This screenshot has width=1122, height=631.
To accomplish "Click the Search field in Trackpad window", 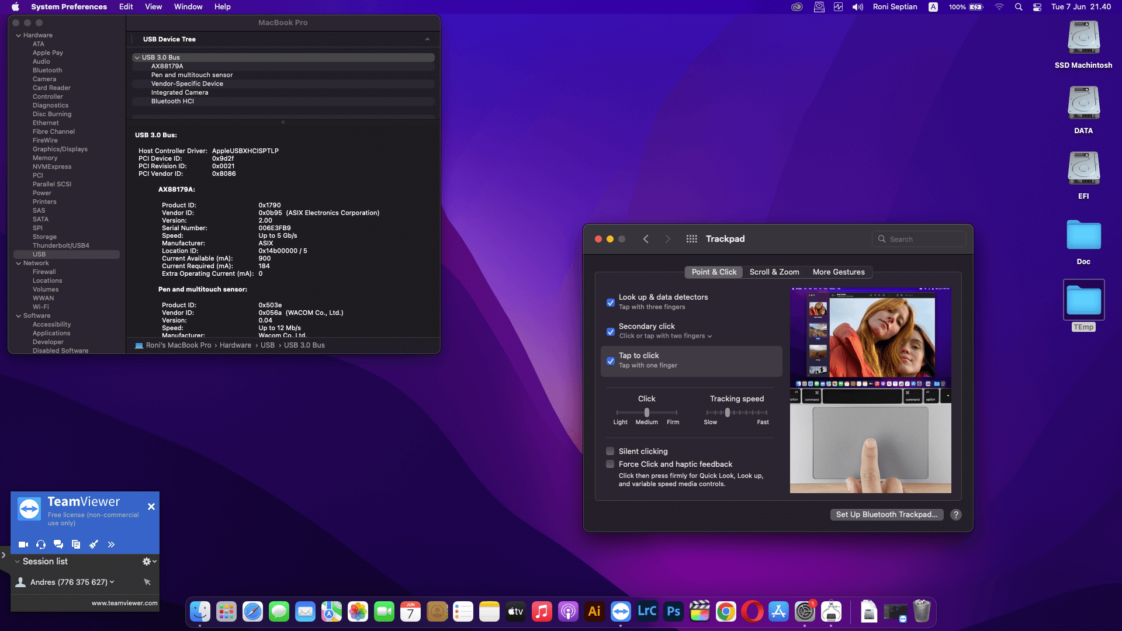I will coord(919,239).
